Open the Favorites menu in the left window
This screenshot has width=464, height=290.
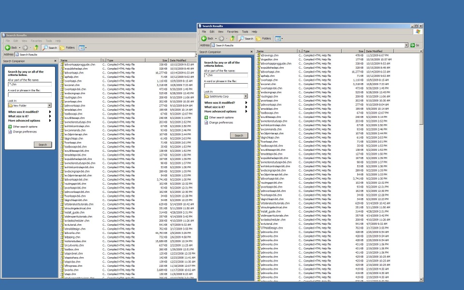tap(36, 41)
